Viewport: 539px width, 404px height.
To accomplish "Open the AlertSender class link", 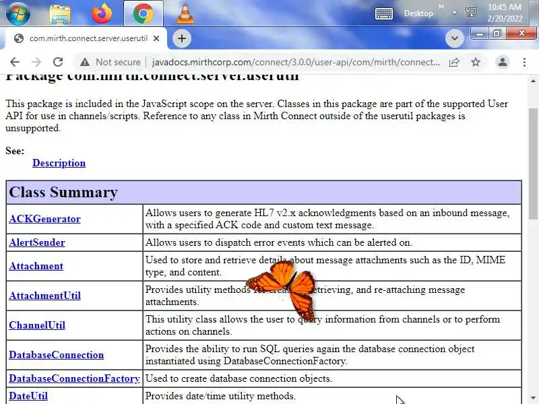I will pos(37,242).
